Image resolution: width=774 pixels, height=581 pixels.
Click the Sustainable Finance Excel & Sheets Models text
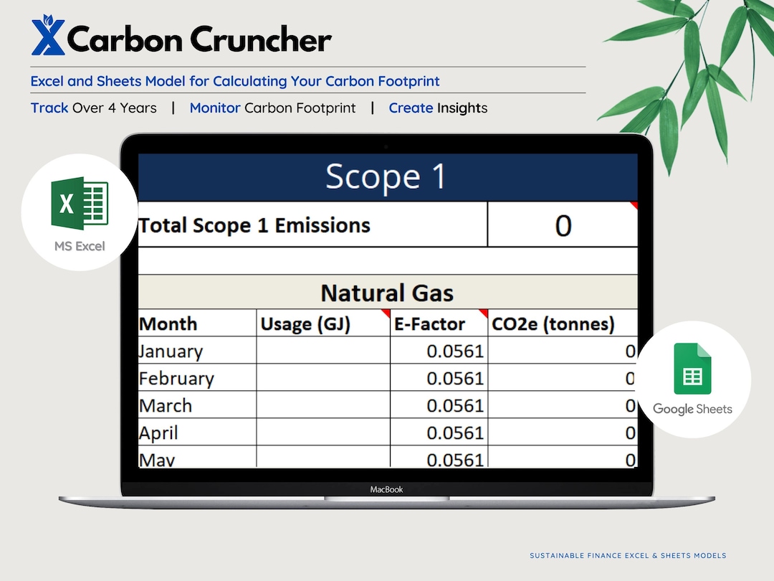pyautogui.click(x=628, y=555)
